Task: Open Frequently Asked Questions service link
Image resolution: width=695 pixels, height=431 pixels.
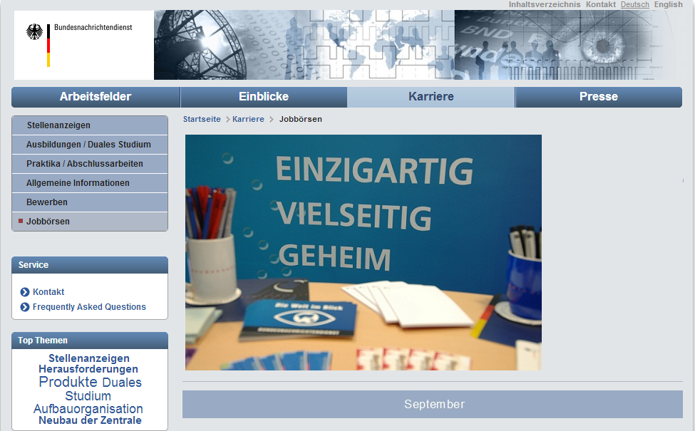Action: (89, 307)
